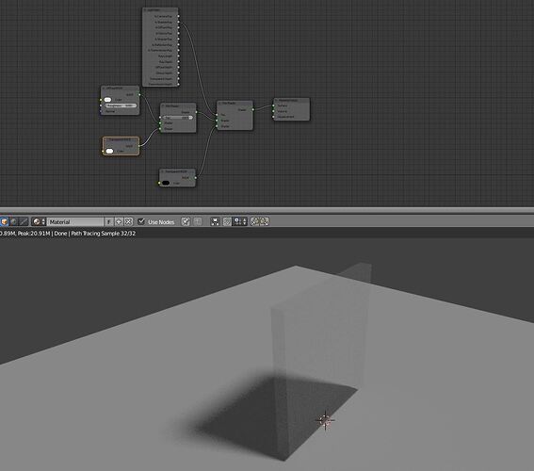Screen dimensions: 534x471
Task: Open the snap element type dropdown
Action: (240, 221)
